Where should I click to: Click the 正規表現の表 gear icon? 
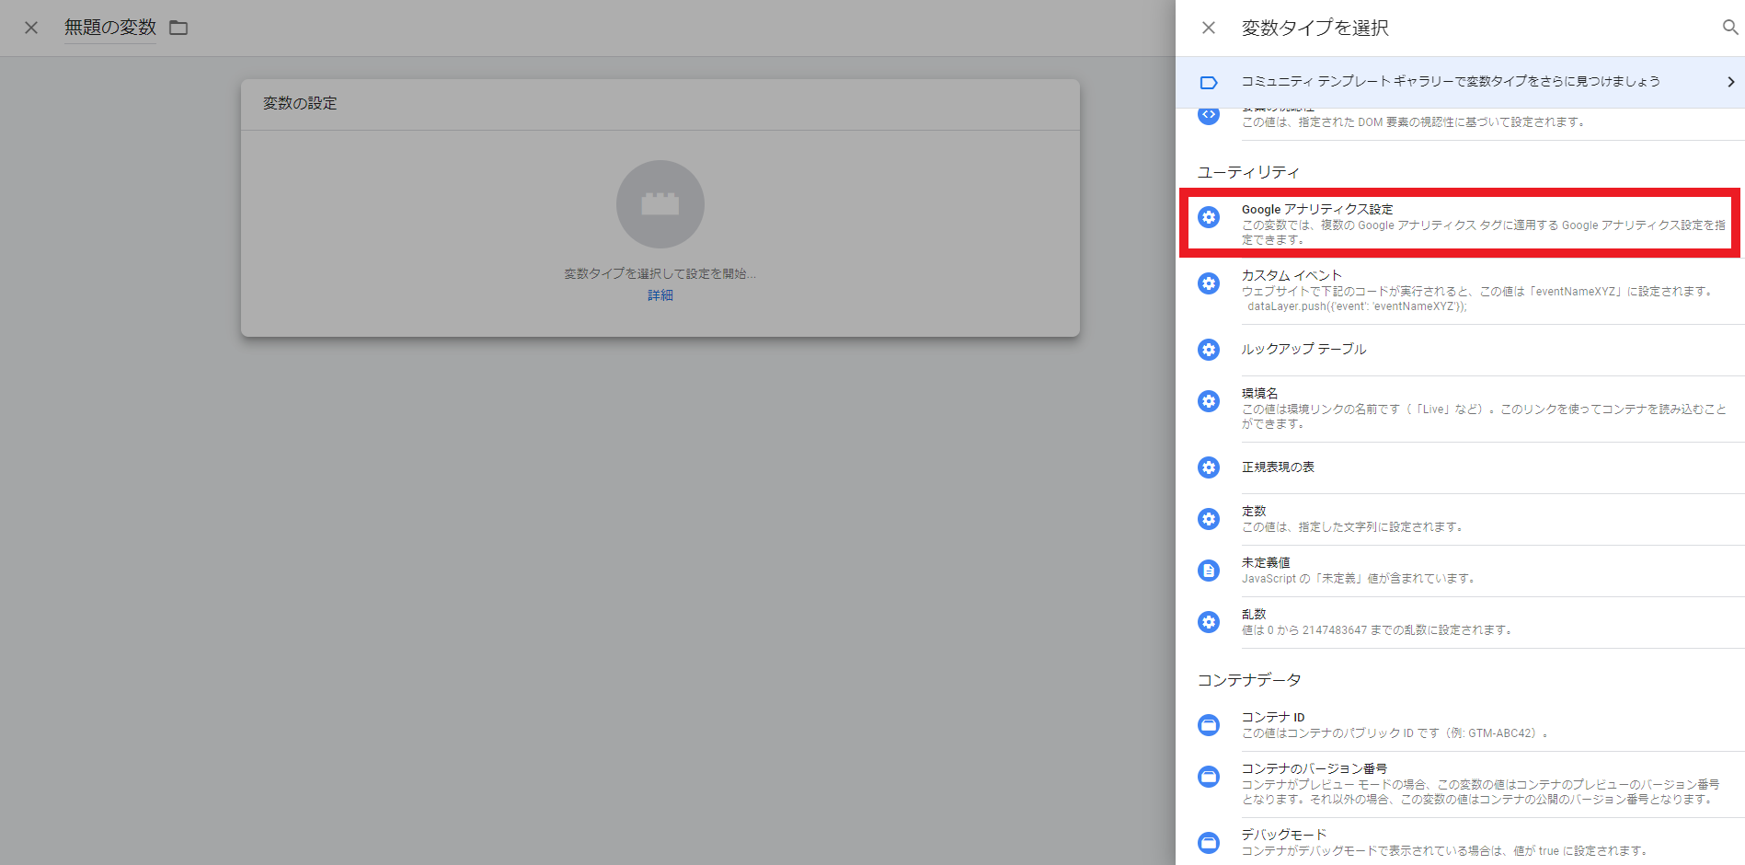coord(1209,467)
